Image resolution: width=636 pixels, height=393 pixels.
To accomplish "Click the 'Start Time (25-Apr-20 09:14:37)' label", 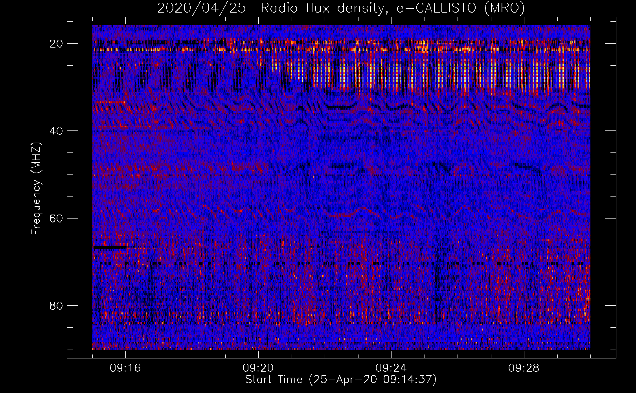I will coord(341,380).
